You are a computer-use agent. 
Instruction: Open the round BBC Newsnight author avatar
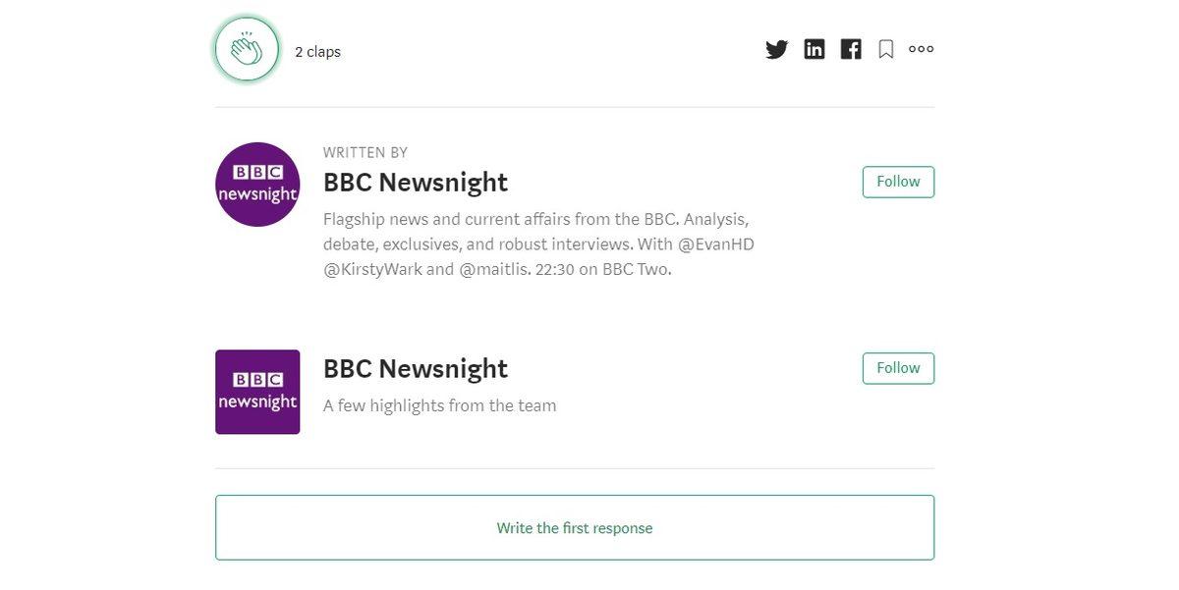(257, 185)
